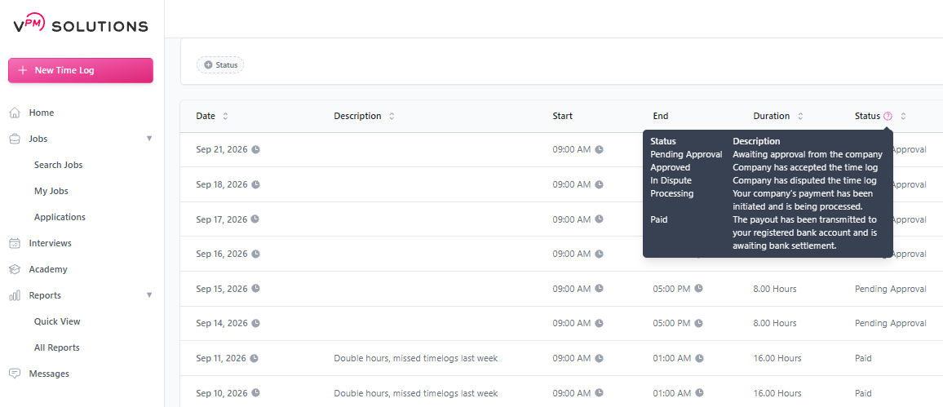The width and height of the screenshot is (943, 407).
Task: Click the New Time Log button
Action: (81, 70)
